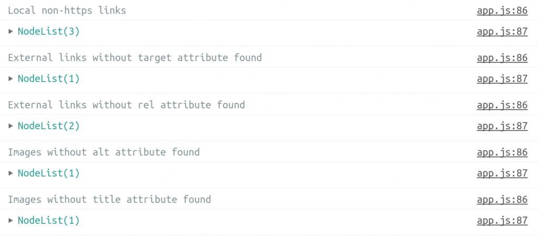Viewport: 538px width, 238px height.
Task: Expand the NodeList(2) disclosure triangle
Action: click(x=11, y=126)
